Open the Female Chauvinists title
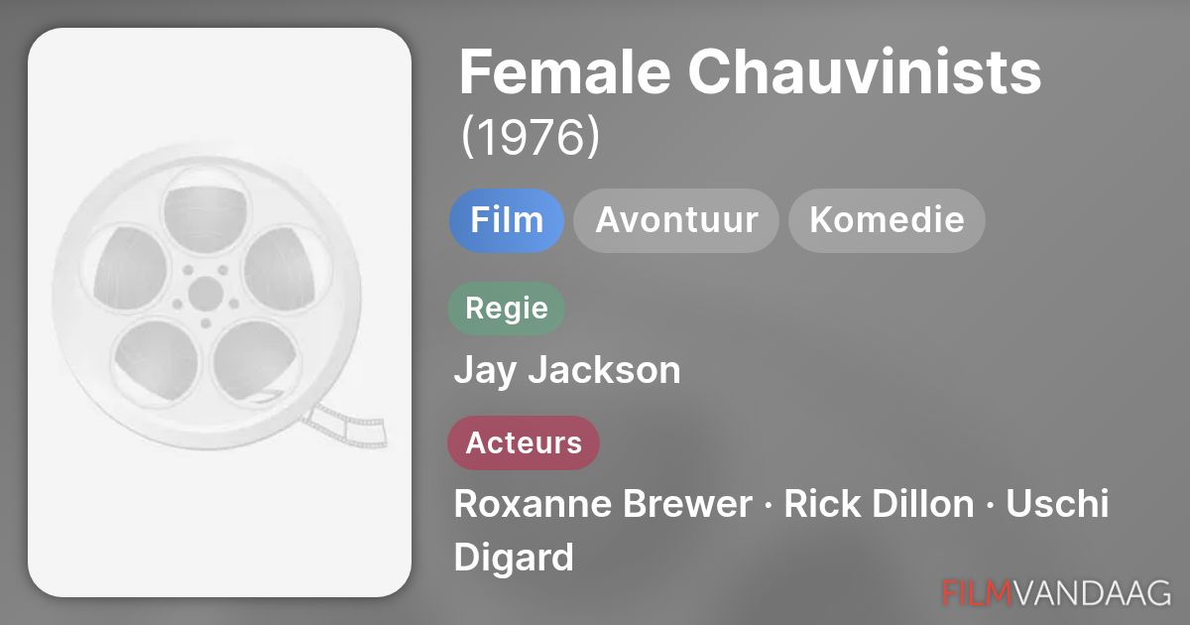 [750, 71]
